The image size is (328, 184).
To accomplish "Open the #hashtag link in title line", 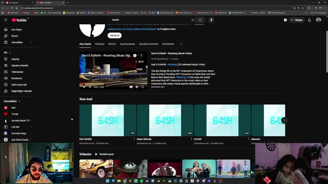I will tap(172, 65).
